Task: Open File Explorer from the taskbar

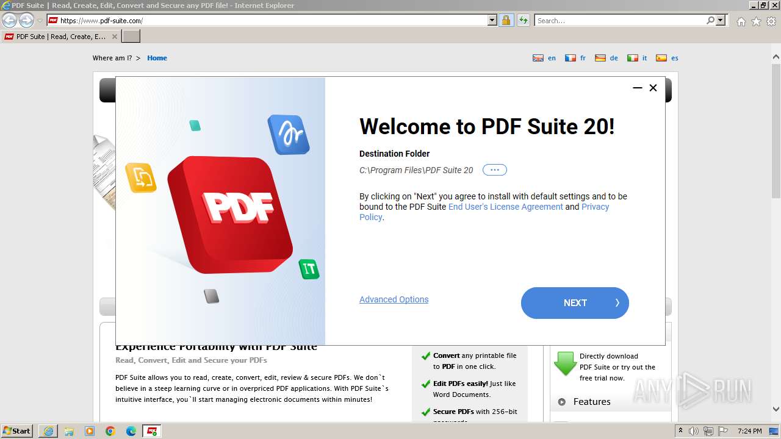Action: click(x=69, y=431)
